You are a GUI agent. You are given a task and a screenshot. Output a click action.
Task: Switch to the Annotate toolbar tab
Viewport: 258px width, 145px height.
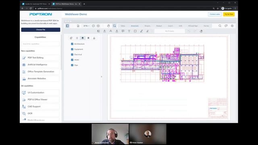pyautogui.click(x=135, y=26)
